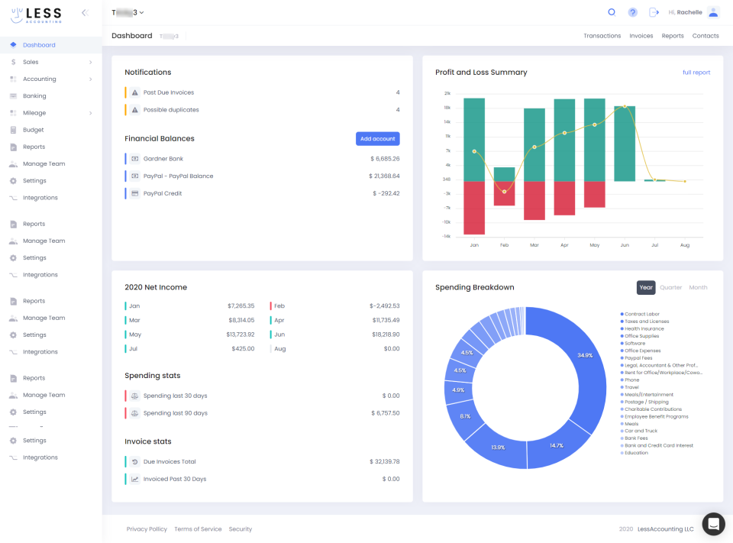This screenshot has height=543, width=733.
Task: Collapse the sidebar with the double chevron
Action: point(85,12)
